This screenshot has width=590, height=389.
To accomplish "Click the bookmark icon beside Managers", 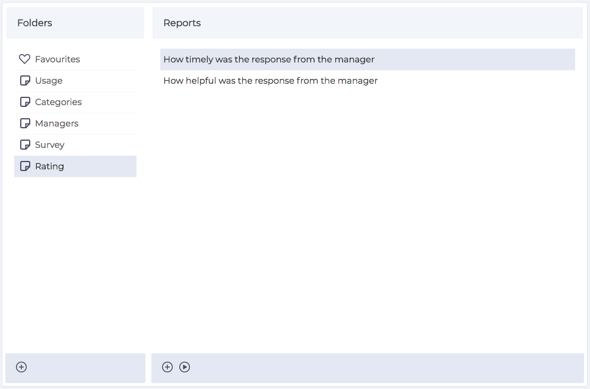I will click(x=24, y=123).
